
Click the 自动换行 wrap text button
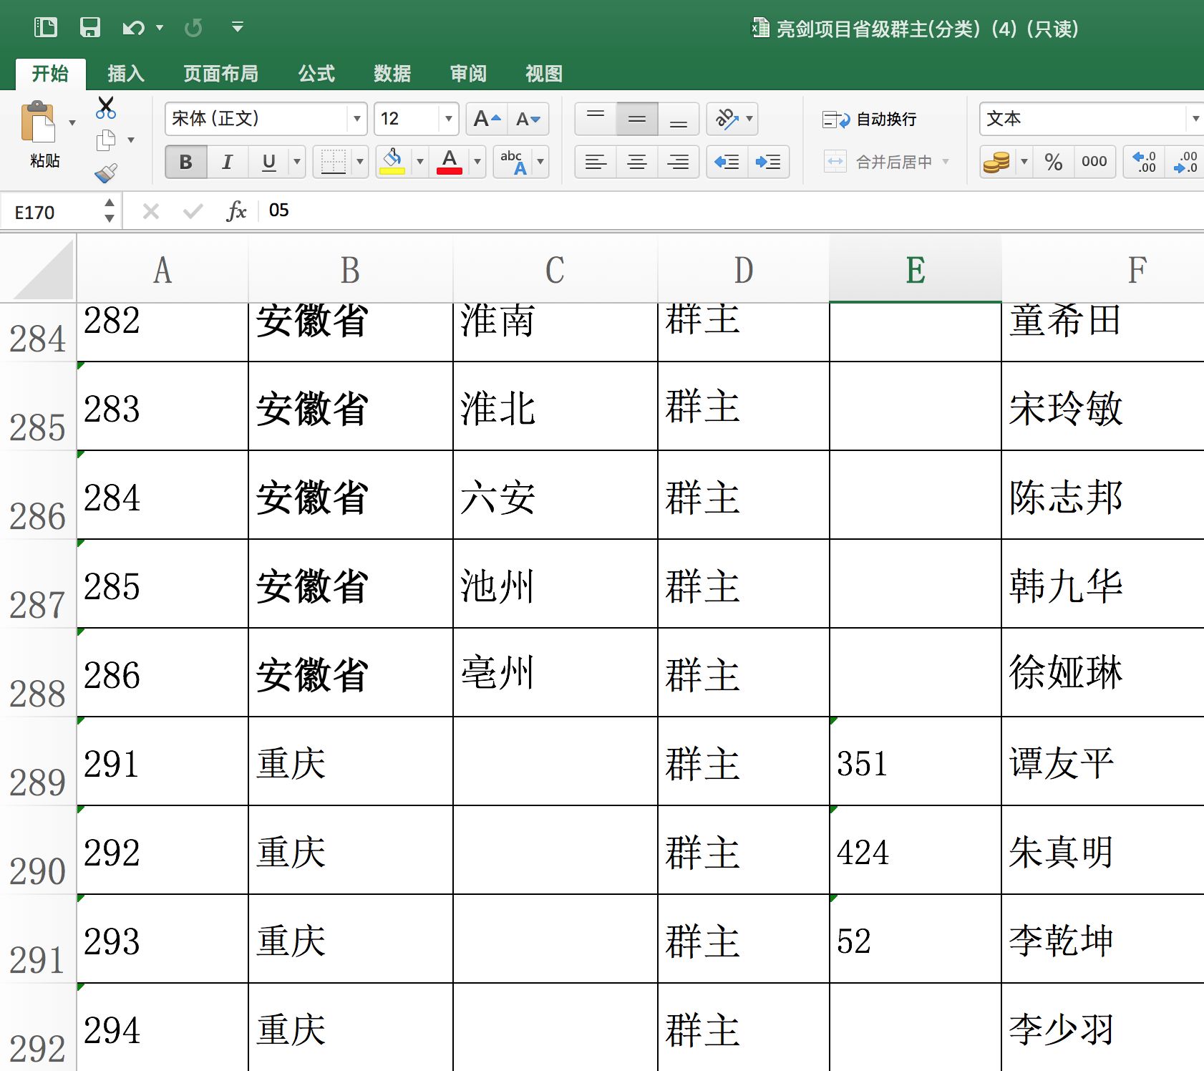pyautogui.click(x=870, y=120)
